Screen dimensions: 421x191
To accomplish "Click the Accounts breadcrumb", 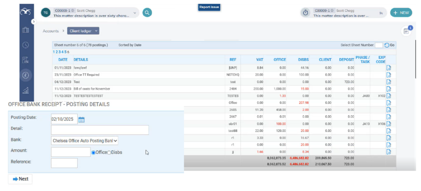I will pos(51,31).
